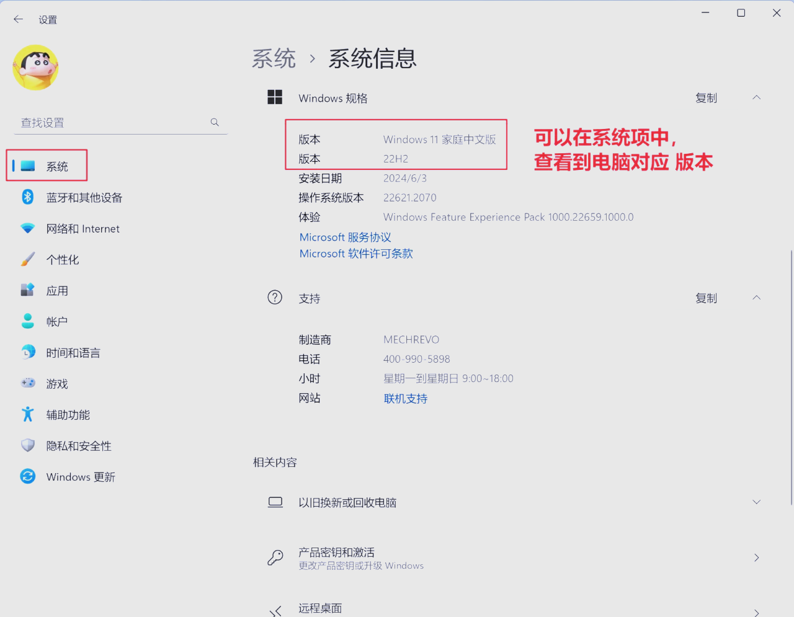The height and width of the screenshot is (617, 794).
Task: Open the Gaming controller icon
Action: click(x=28, y=383)
